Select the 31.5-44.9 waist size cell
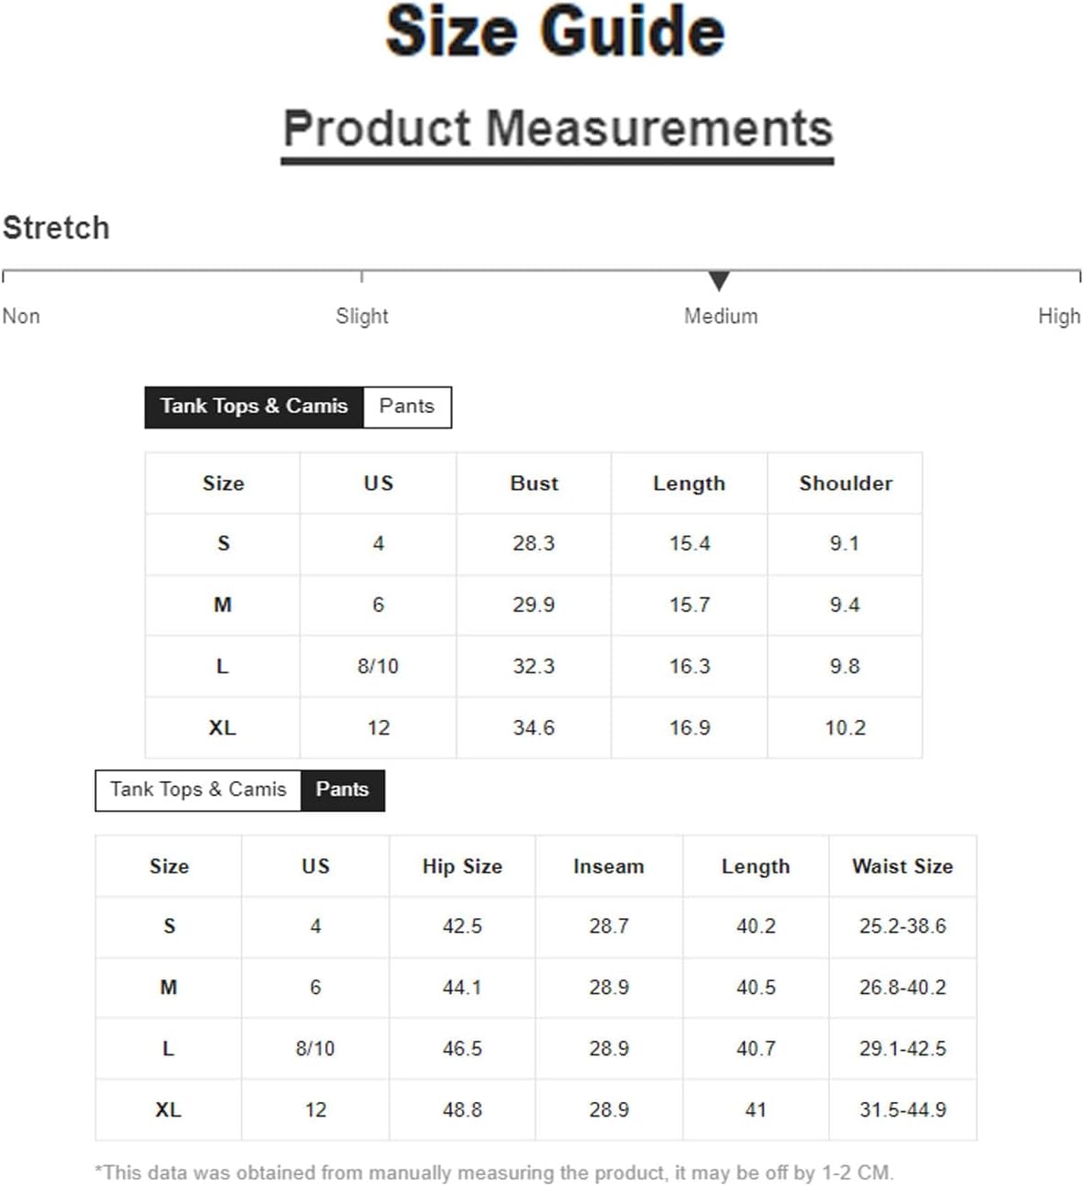The height and width of the screenshot is (1186, 1084). coord(902,1110)
